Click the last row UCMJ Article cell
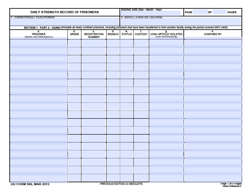The width and height of the screenshot is (248, 190). (166, 178)
